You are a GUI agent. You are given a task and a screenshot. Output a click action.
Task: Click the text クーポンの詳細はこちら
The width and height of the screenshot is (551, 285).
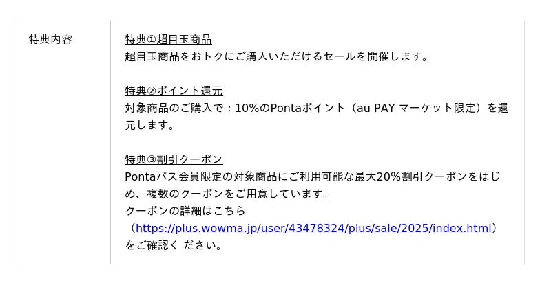pos(185,211)
